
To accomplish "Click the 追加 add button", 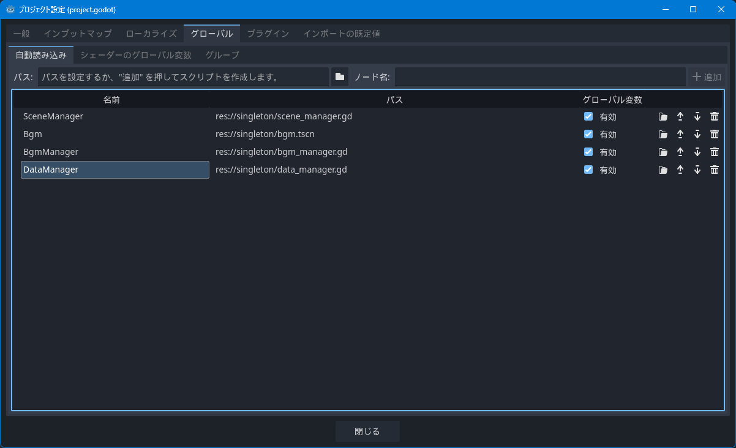I will (707, 77).
